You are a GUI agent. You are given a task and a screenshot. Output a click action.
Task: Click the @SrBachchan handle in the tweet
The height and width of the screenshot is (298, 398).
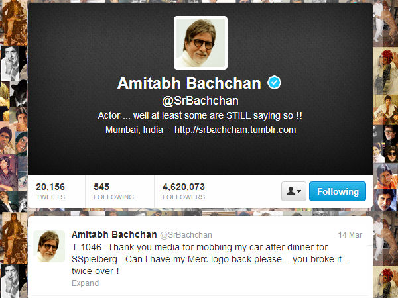pyautogui.click(x=186, y=235)
